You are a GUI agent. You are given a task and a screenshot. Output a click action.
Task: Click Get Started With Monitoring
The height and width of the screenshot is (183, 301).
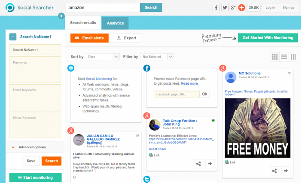pyautogui.click(x=268, y=38)
